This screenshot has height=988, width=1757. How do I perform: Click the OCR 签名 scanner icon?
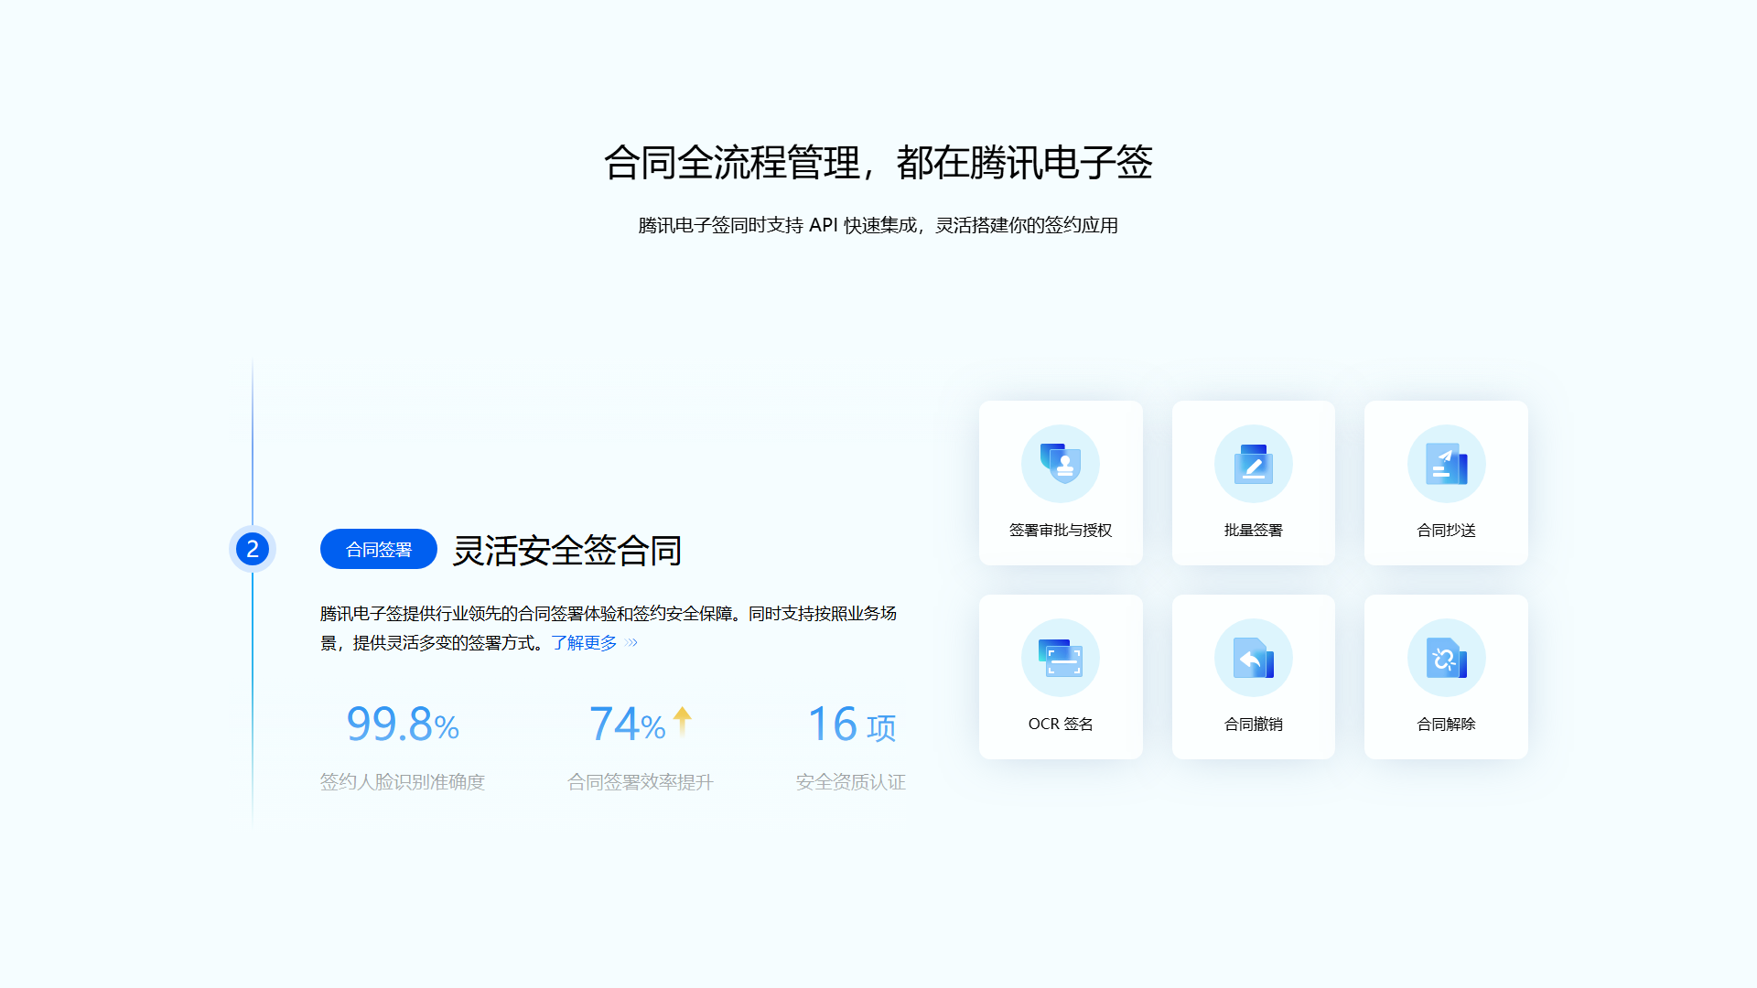1061,658
